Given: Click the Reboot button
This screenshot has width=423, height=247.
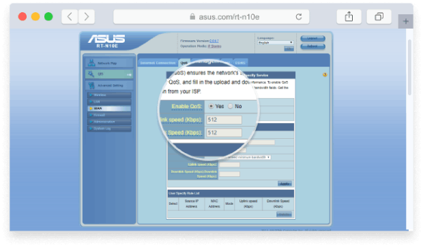Looking at the screenshot, I should click(312, 46).
